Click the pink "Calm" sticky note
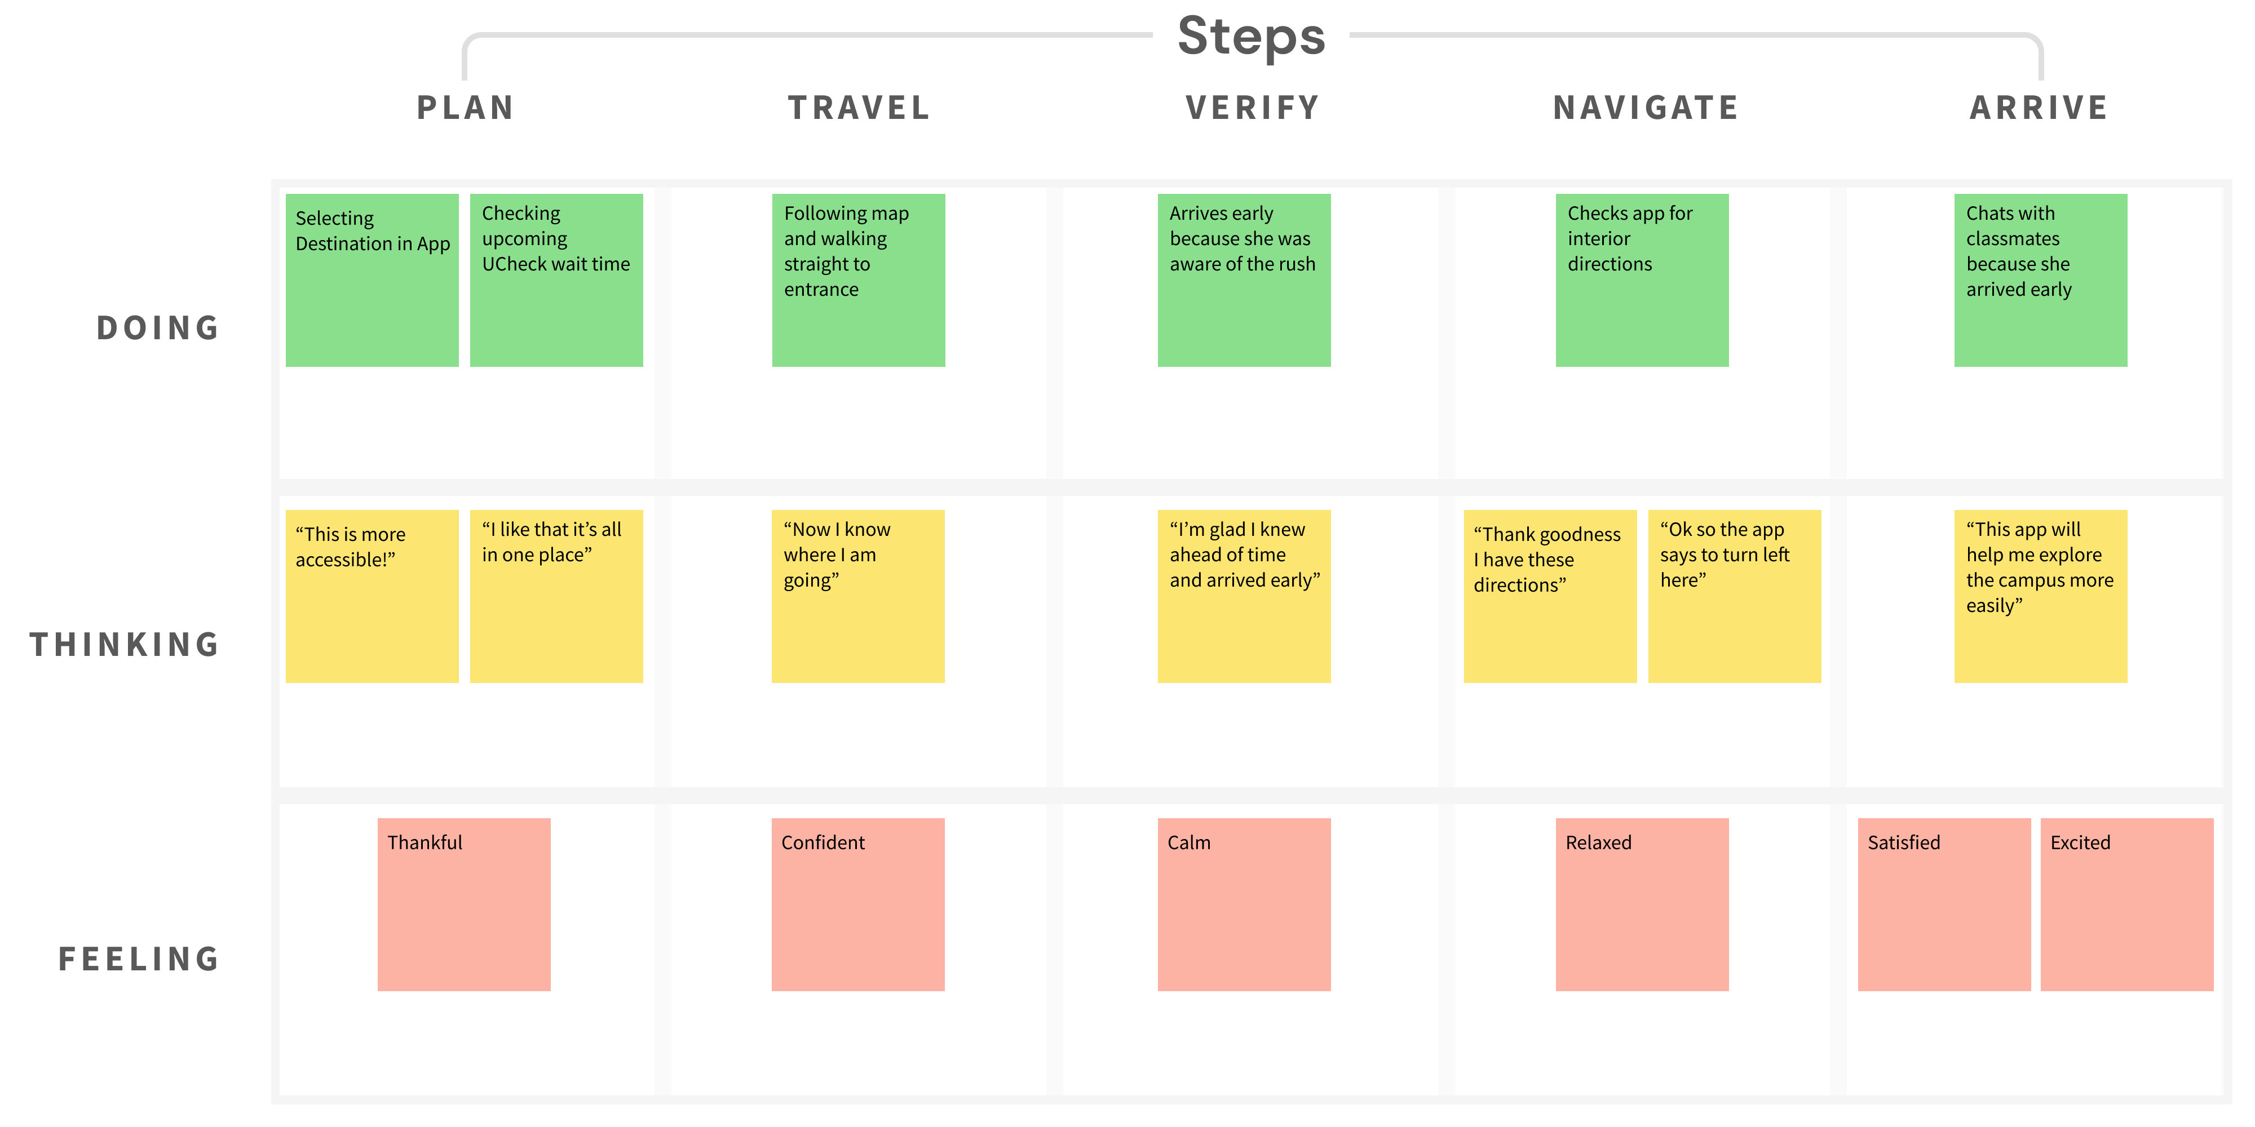 1244,904
